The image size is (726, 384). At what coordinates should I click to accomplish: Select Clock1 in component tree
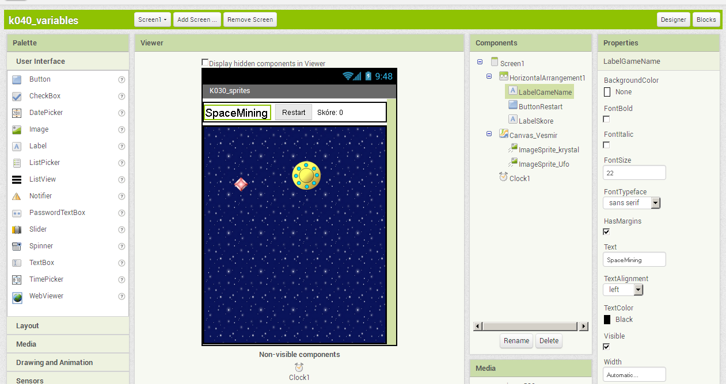point(519,178)
